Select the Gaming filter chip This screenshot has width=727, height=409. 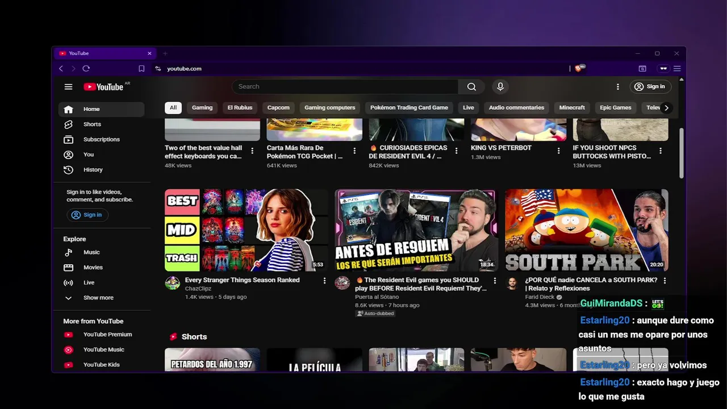[202, 107]
